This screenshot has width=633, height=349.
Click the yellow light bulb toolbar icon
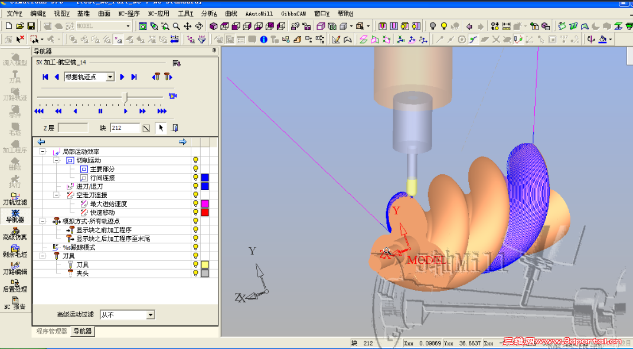coord(444,26)
